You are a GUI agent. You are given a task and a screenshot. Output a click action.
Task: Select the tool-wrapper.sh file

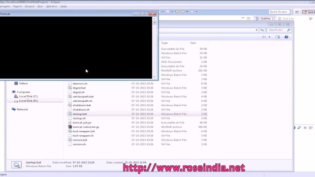[83, 136]
